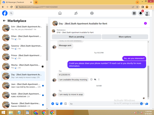The image size is (154, 115).
Task: Click Mark as pending button
Action: 76,37
